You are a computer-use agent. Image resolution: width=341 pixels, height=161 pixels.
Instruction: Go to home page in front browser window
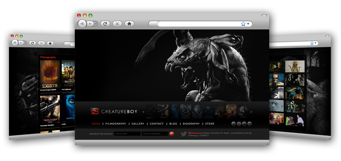(129, 24)
